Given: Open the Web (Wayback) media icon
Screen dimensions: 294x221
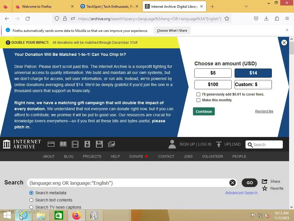Looking at the screenshot, I should (x=51, y=144).
